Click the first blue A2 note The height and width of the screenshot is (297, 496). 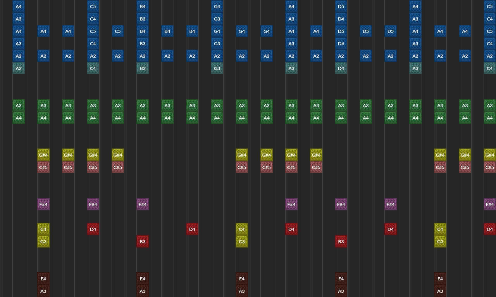point(19,56)
